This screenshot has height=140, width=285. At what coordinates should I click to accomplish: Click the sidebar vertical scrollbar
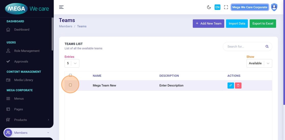coord(52,34)
